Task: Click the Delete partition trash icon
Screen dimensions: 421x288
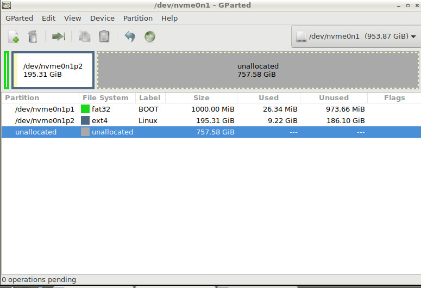Action: click(33, 37)
